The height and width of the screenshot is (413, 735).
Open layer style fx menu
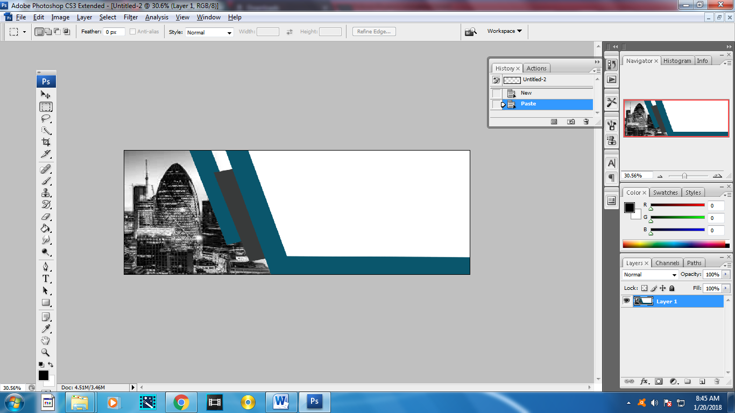coord(644,381)
